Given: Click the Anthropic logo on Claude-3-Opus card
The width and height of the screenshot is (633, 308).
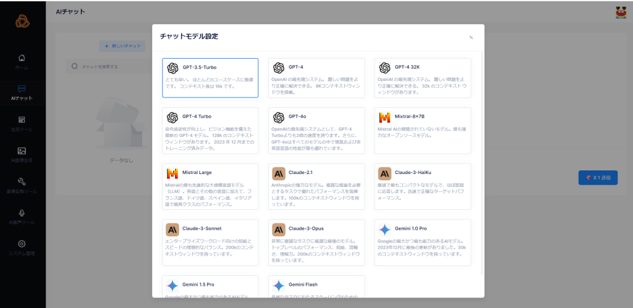Looking at the screenshot, I should pyautogui.click(x=279, y=230).
